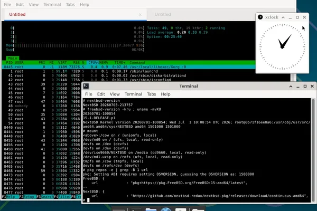Sort htop by the USER column header
This screenshot has width=317, height=211.
click(x=19, y=63)
